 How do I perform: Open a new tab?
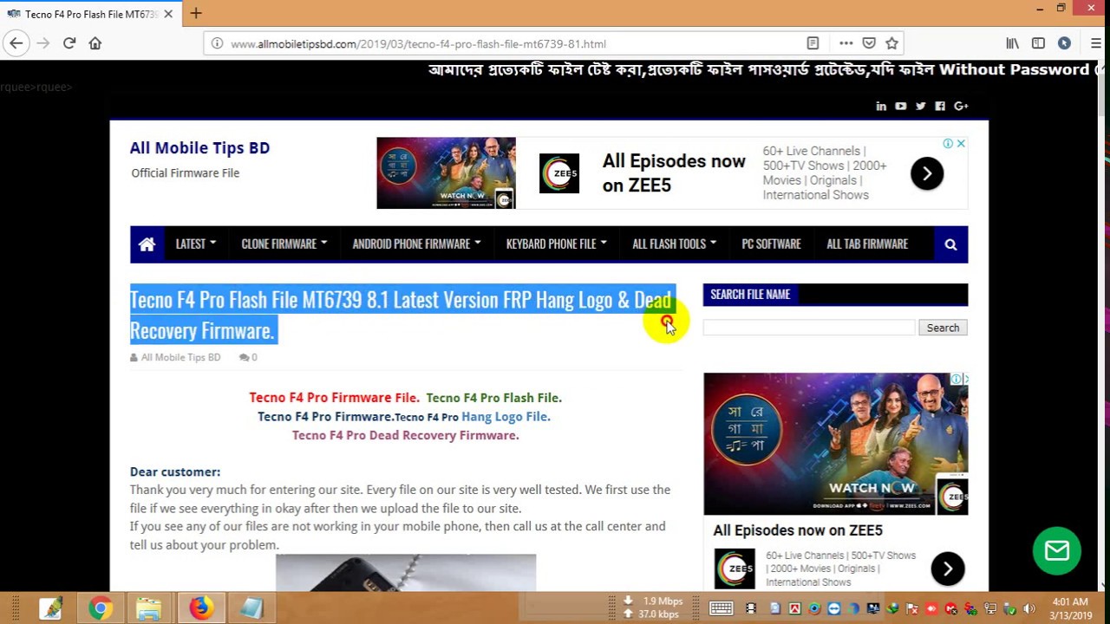click(196, 14)
